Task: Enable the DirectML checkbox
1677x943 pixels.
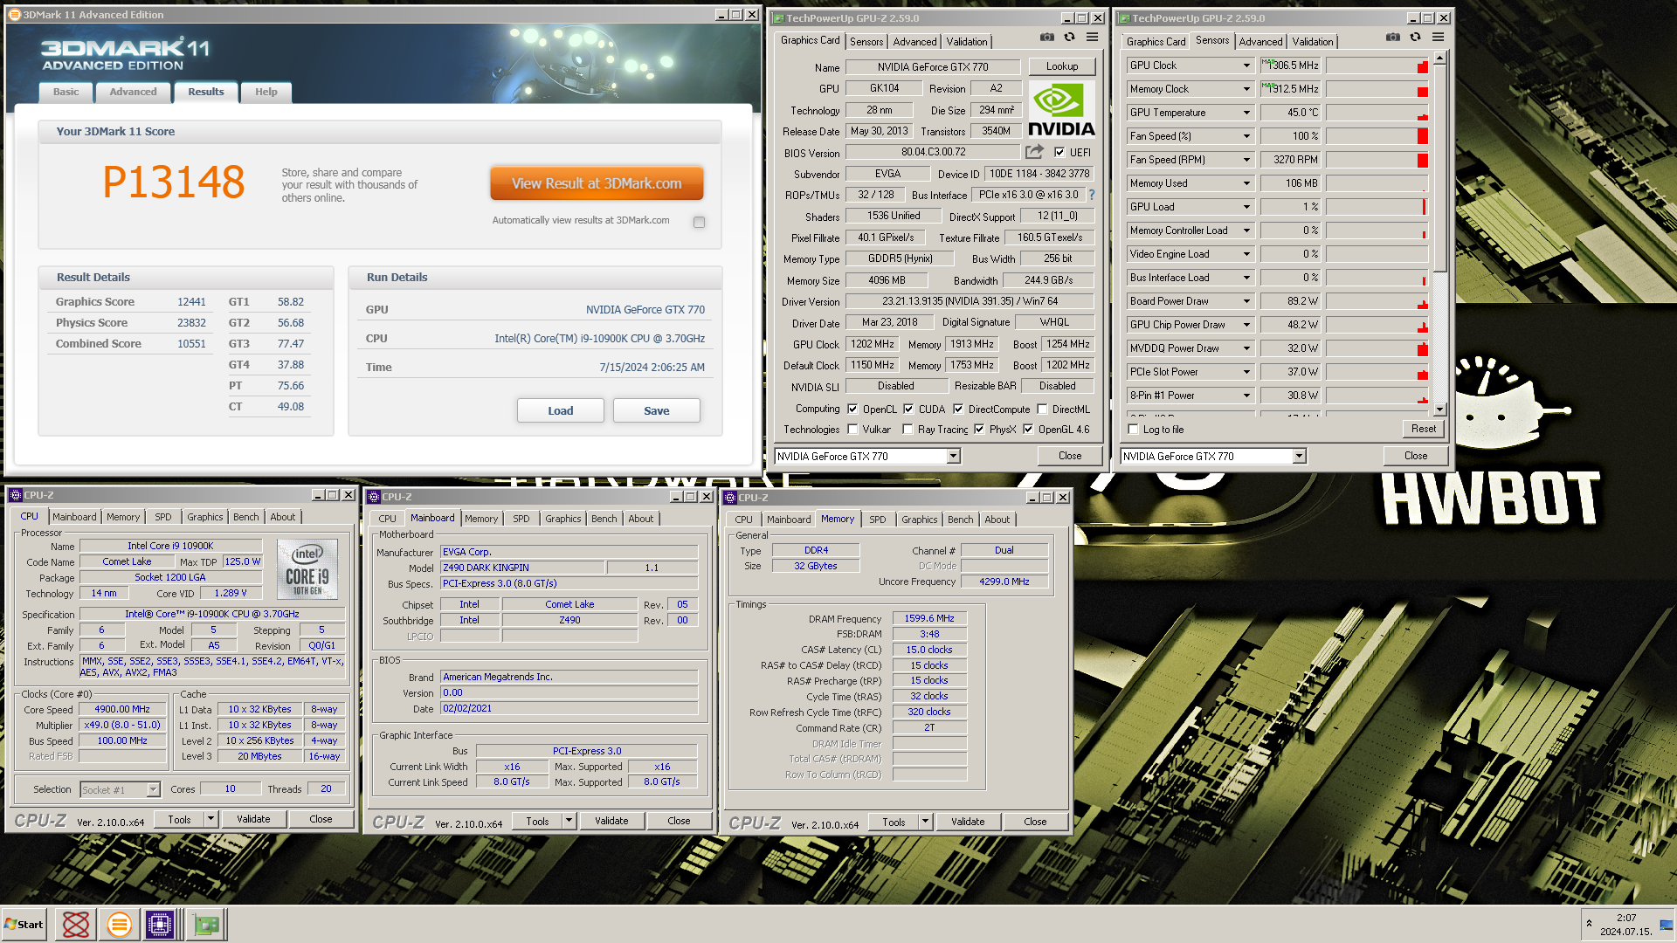Action: coord(1042,409)
